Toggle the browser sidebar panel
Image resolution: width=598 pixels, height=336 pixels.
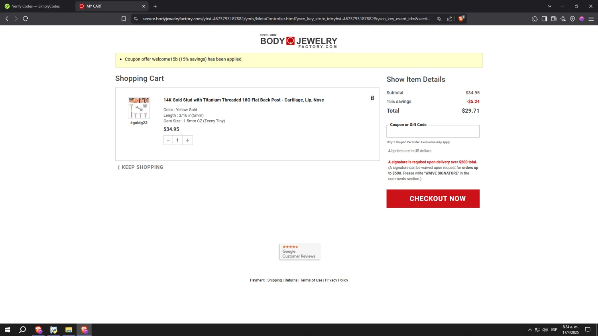tap(544, 19)
